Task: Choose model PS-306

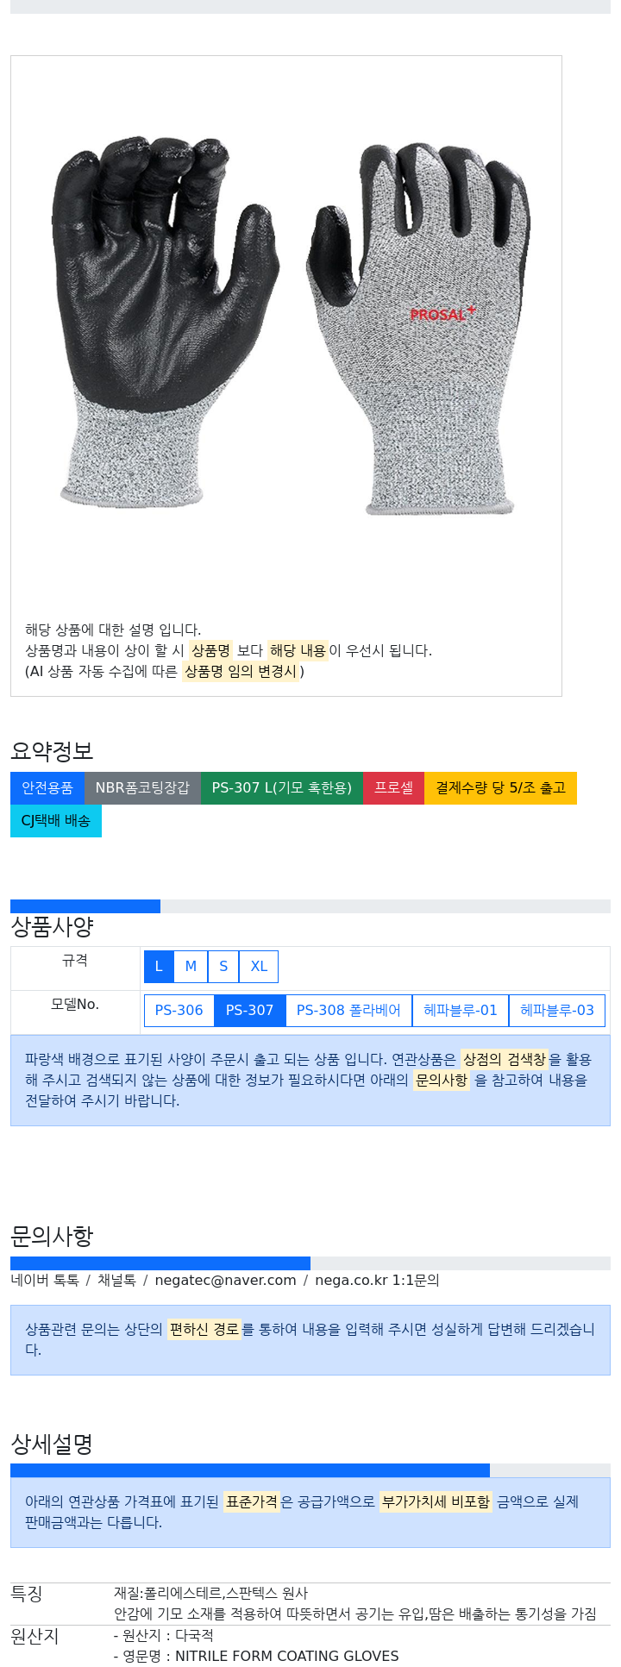Action: (x=179, y=1011)
